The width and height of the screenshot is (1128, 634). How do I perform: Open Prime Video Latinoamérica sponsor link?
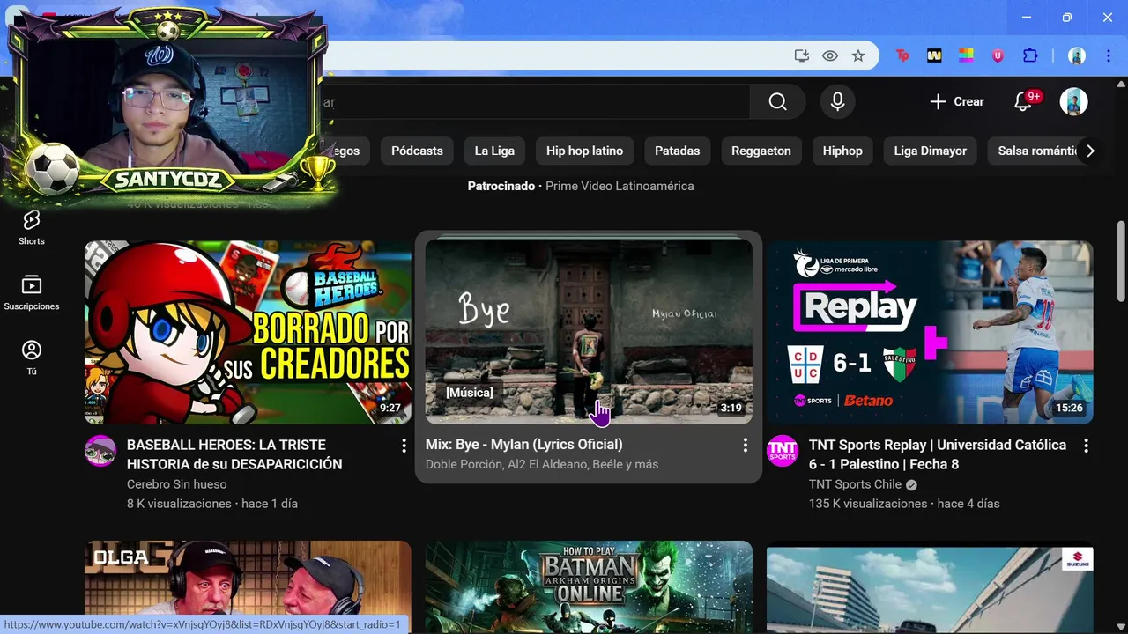[x=620, y=186]
